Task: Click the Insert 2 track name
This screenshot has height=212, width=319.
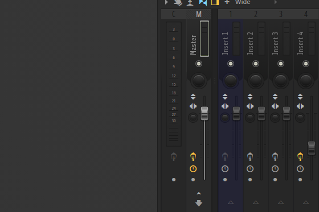Action: (x=250, y=43)
